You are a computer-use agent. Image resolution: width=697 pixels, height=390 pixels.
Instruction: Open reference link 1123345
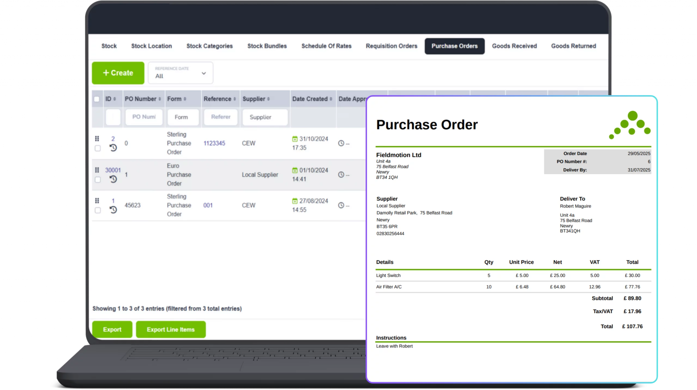(x=214, y=143)
